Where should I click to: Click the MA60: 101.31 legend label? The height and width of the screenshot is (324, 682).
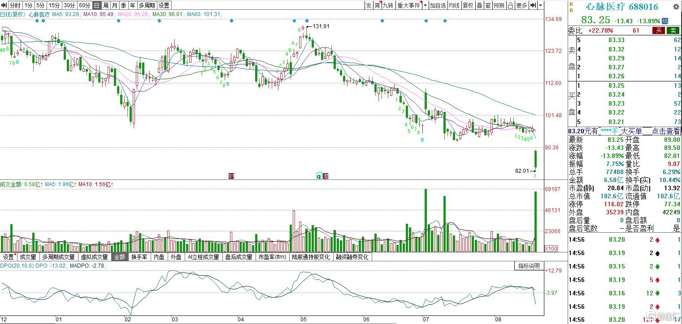(204, 14)
